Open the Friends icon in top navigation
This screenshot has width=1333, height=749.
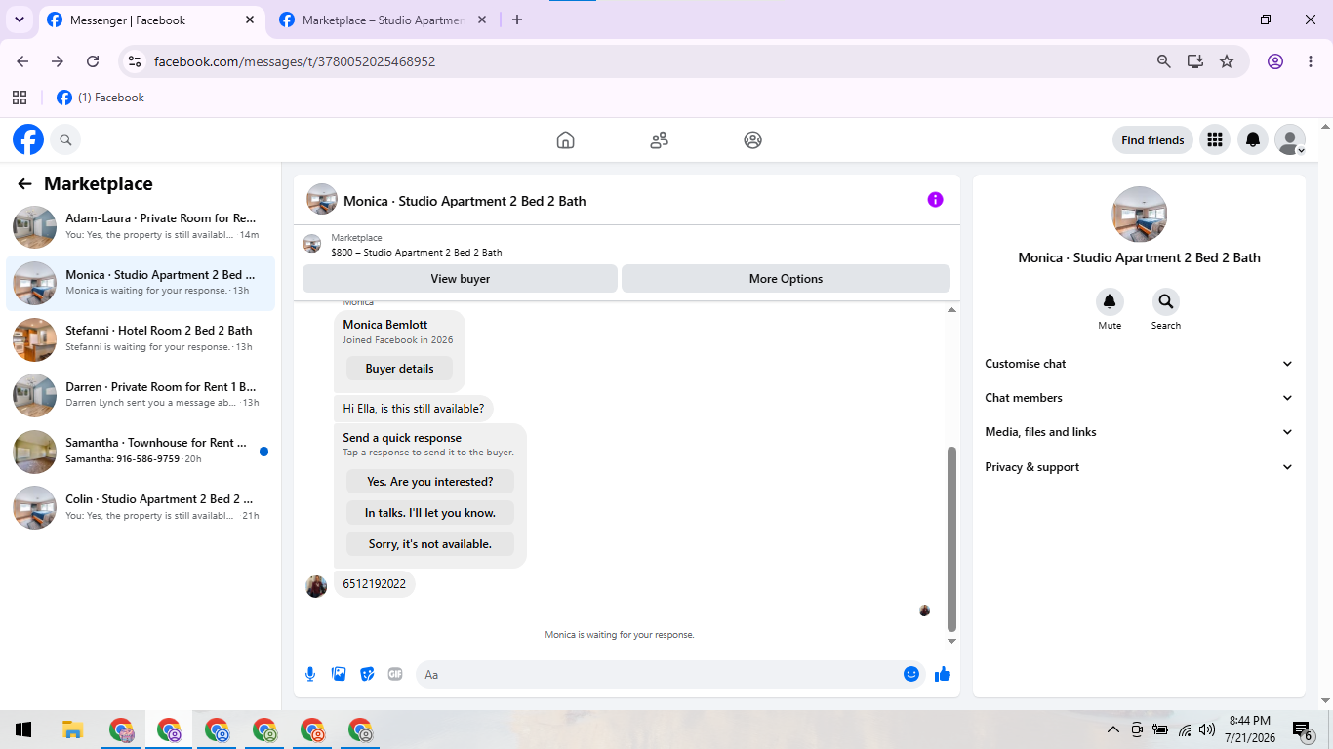click(x=659, y=139)
